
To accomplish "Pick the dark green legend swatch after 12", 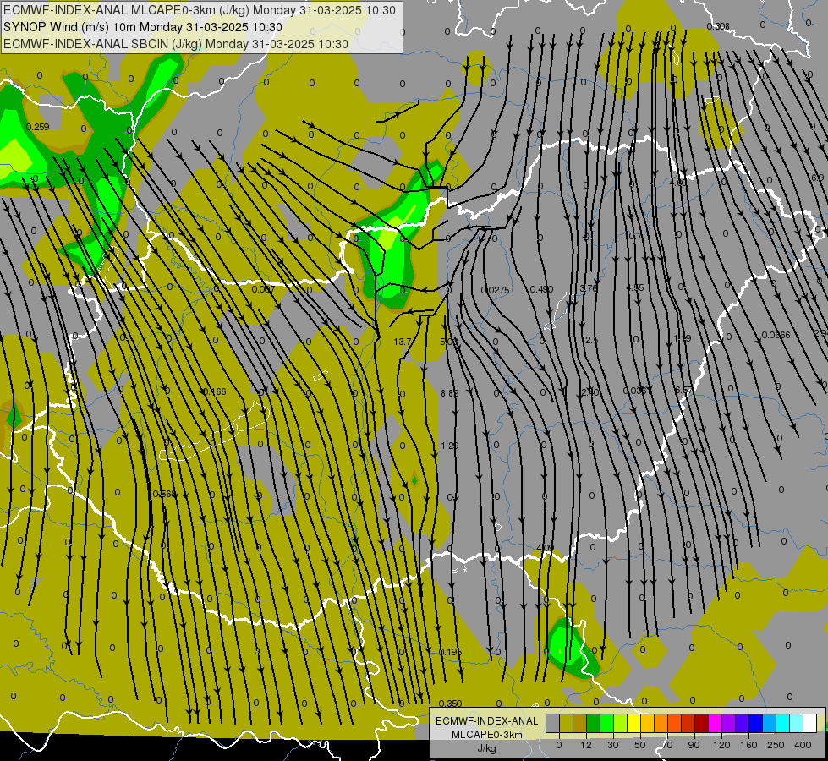I will (594, 723).
